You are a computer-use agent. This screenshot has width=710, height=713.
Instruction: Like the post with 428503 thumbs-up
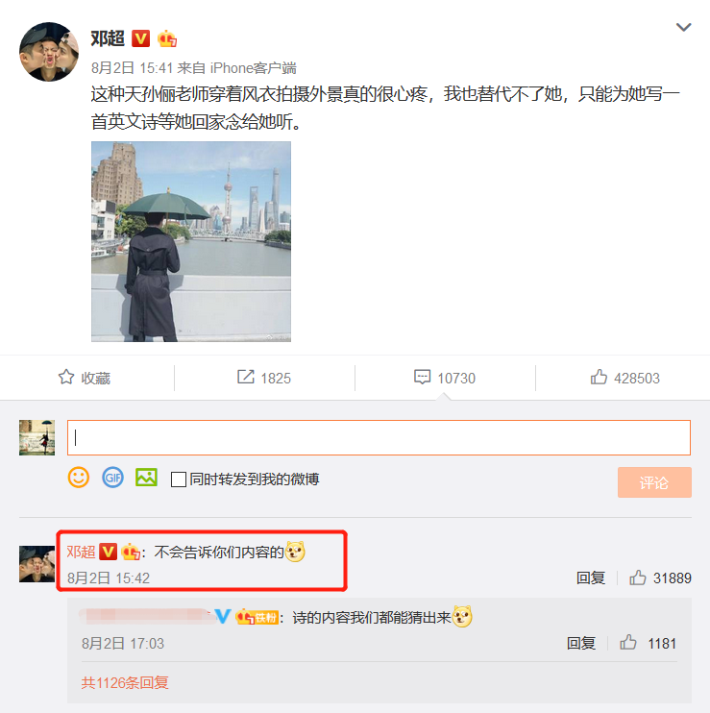(x=599, y=377)
